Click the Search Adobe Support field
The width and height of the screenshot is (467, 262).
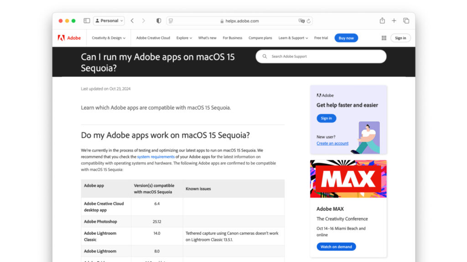point(324,56)
